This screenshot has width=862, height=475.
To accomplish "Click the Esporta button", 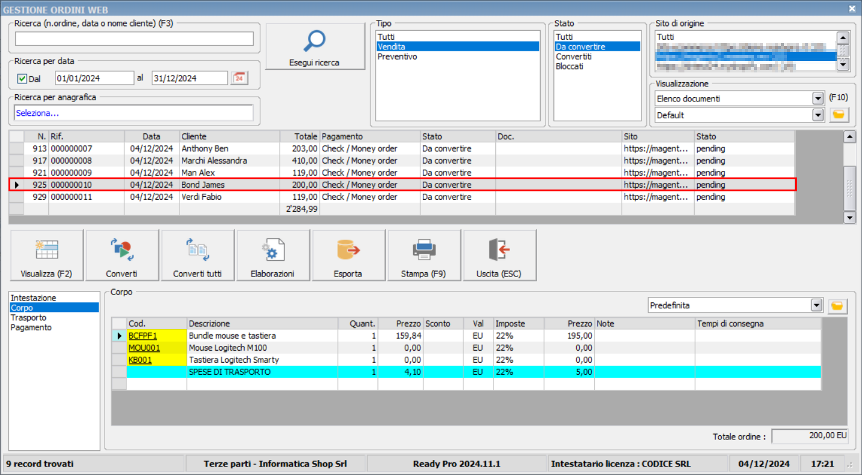I will click(x=348, y=255).
